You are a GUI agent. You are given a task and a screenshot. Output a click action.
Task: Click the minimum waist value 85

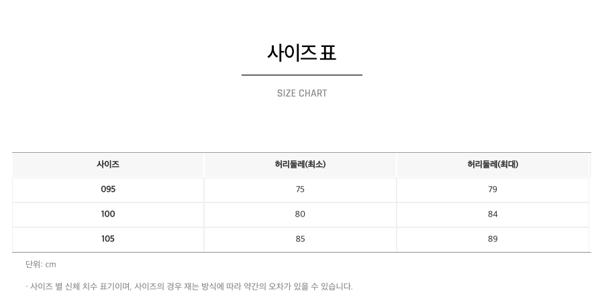pyautogui.click(x=300, y=239)
